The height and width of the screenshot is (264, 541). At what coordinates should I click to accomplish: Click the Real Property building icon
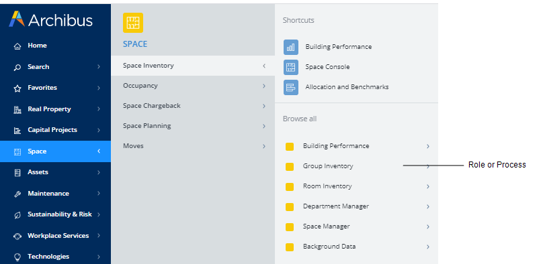click(17, 109)
